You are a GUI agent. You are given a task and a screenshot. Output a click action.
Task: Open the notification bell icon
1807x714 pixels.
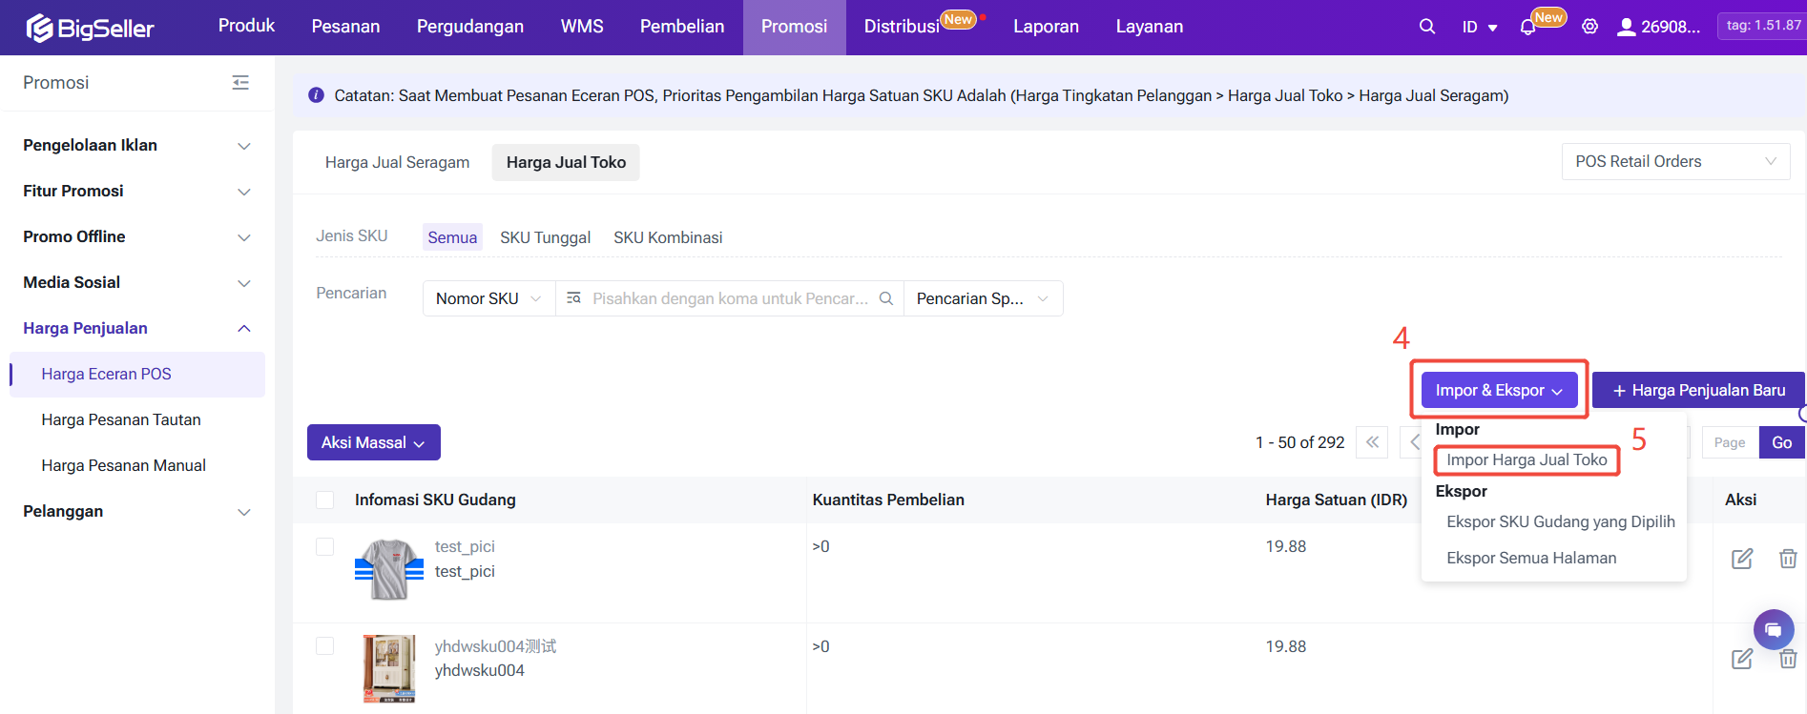point(1527,28)
